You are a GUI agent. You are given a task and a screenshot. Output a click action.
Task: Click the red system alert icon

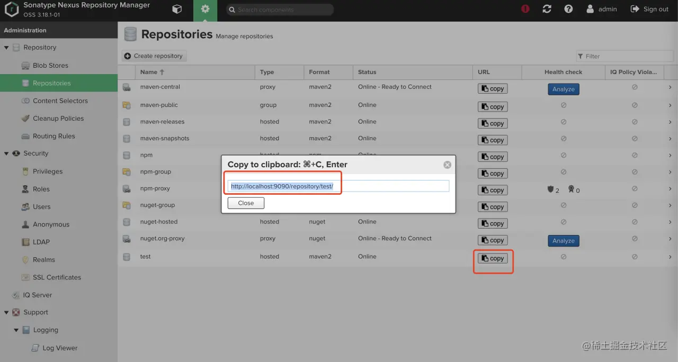point(525,9)
